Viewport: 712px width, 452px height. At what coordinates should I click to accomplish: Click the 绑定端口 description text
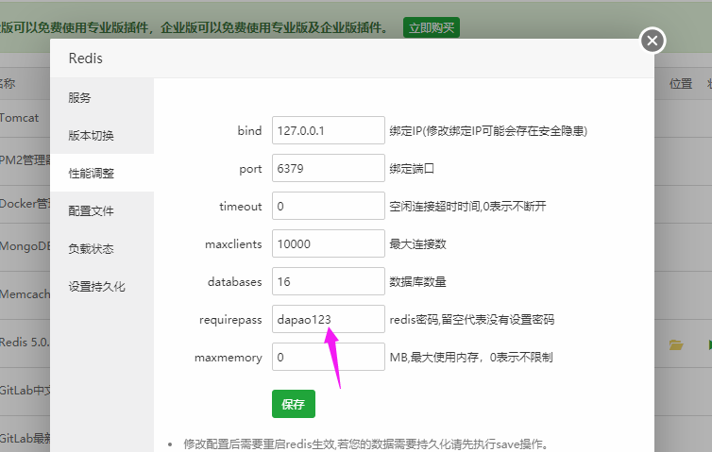(412, 169)
